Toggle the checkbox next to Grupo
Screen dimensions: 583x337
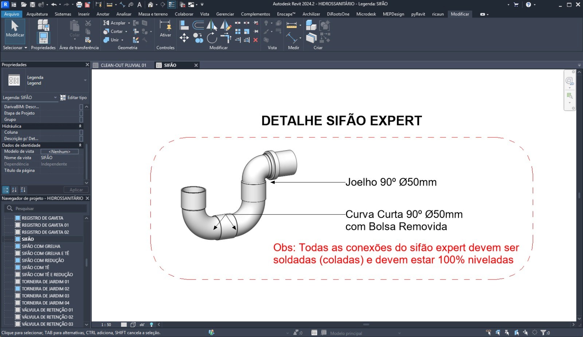pos(81,119)
